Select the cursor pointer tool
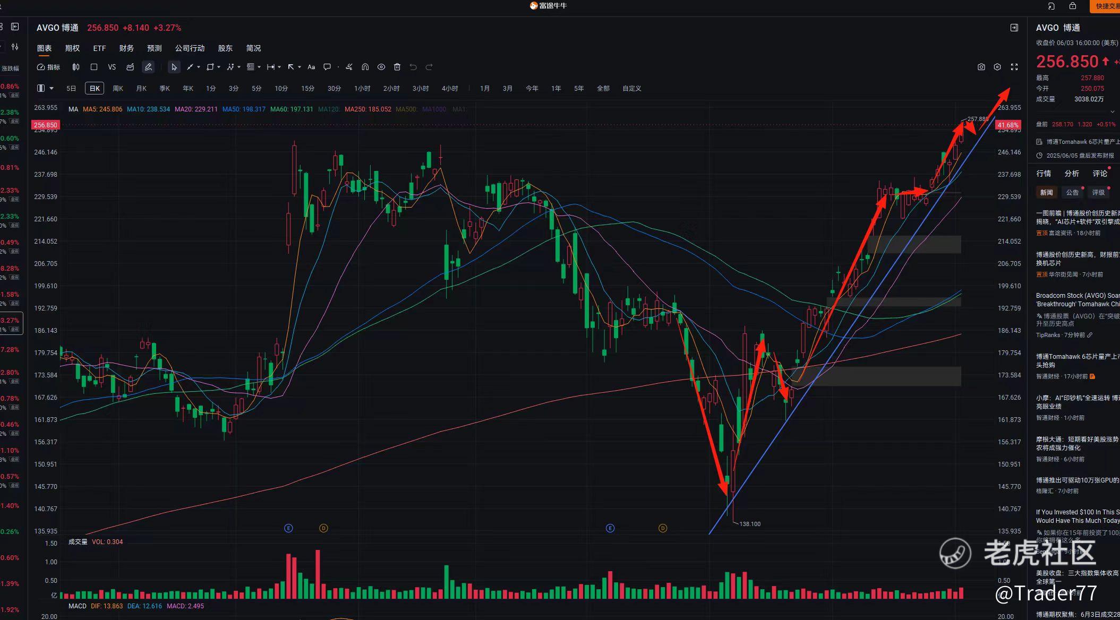Screen dimensions: 1120x620 point(174,67)
